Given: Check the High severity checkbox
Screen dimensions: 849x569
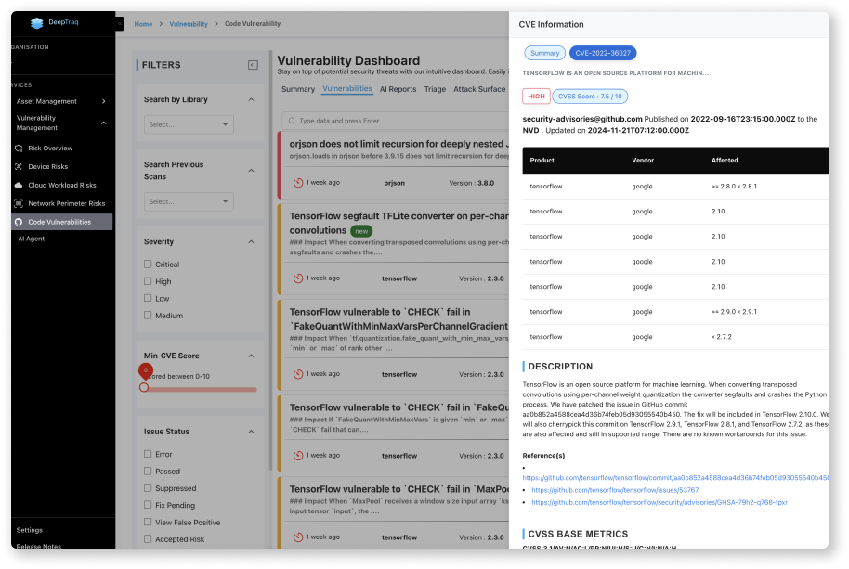Looking at the screenshot, I should [148, 281].
